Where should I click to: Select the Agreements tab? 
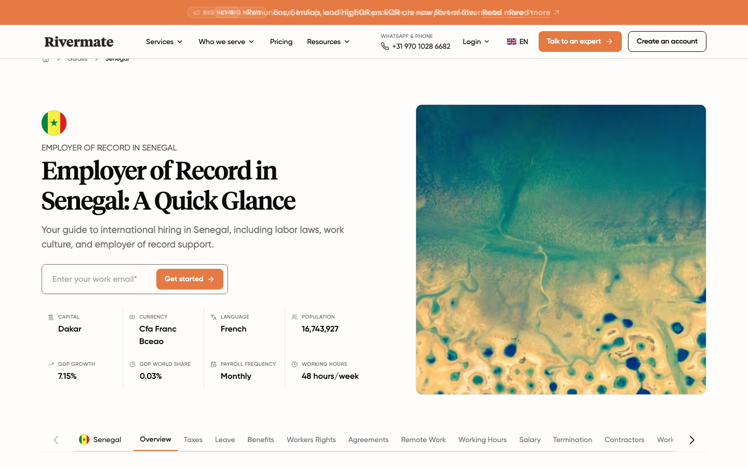368,439
